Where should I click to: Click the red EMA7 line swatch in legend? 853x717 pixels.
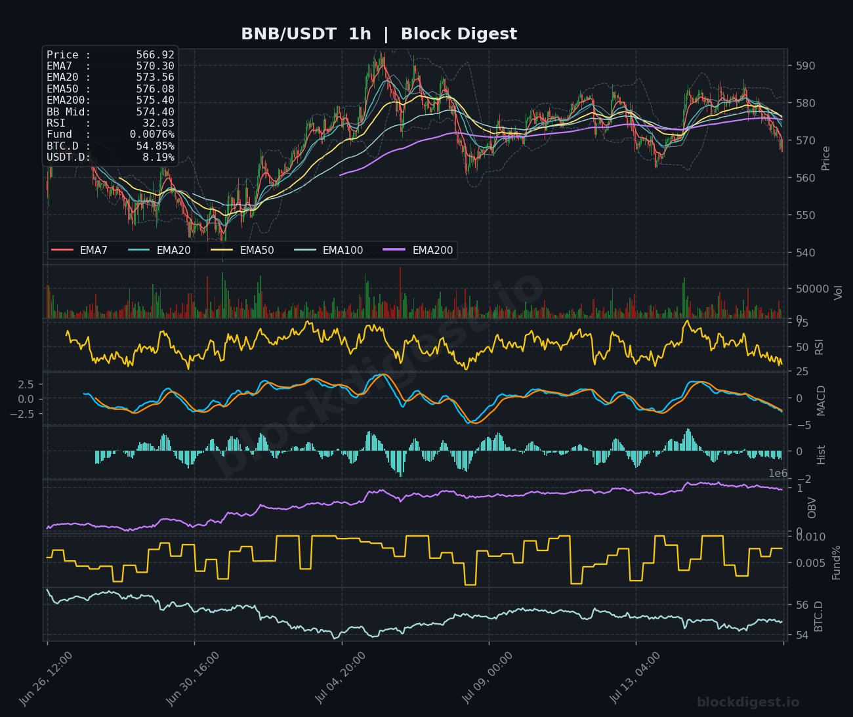[62, 250]
